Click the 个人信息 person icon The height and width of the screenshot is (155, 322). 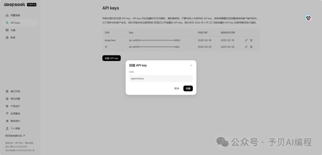click(x=7, y=128)
